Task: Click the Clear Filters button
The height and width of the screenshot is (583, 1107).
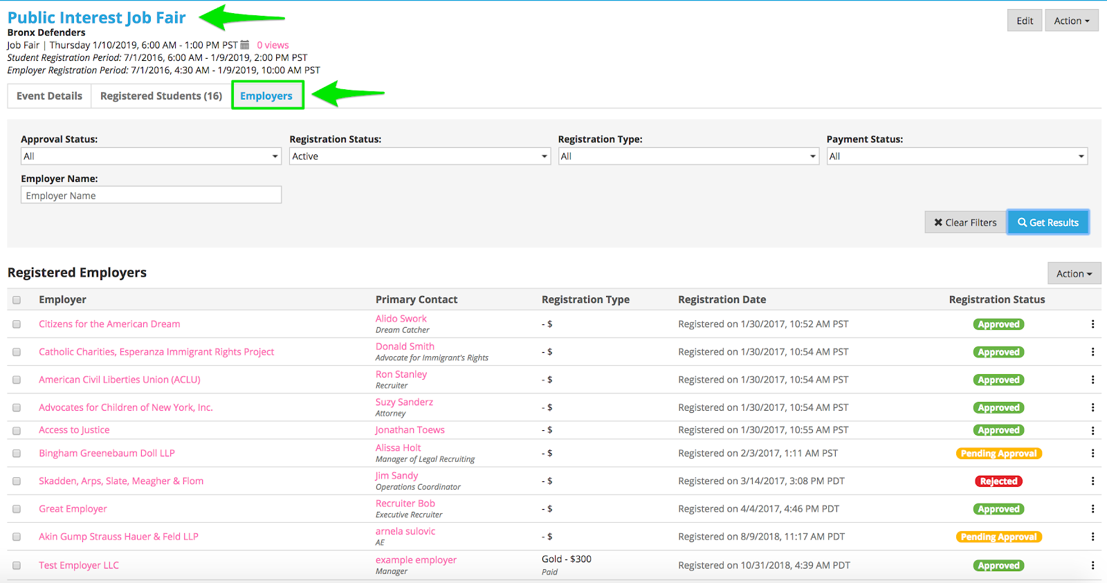Action: 965,223
